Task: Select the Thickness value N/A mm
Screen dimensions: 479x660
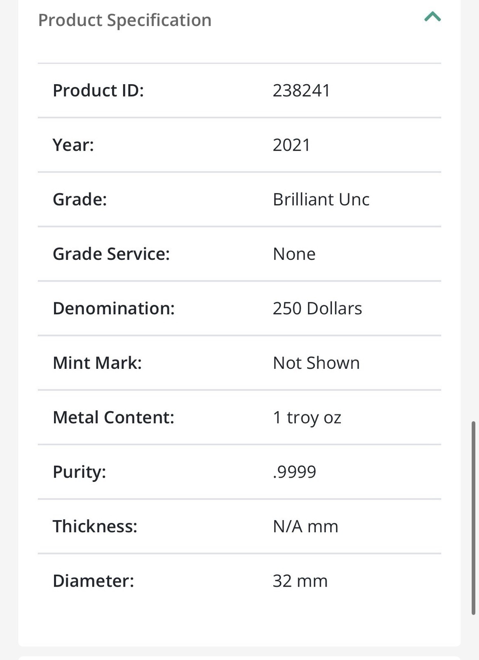Action: 305,527
